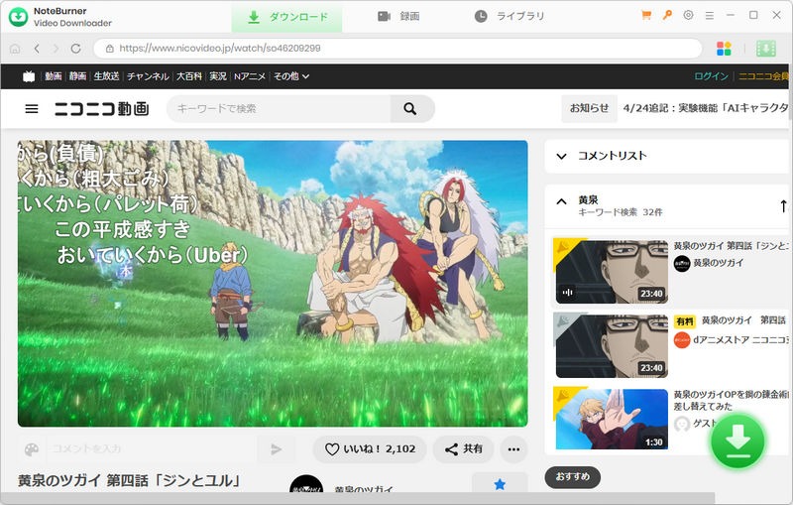This screenshot has width=793, height=505.
Task: Click the おすすめ button
Action: (573, 477)
